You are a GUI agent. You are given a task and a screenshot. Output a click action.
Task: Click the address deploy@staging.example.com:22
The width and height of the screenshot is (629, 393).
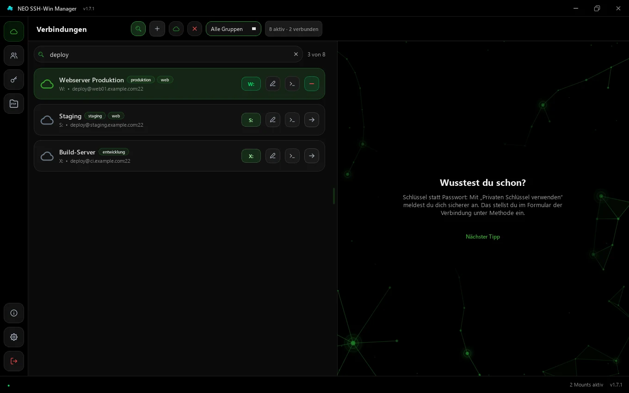coord(107,125)
